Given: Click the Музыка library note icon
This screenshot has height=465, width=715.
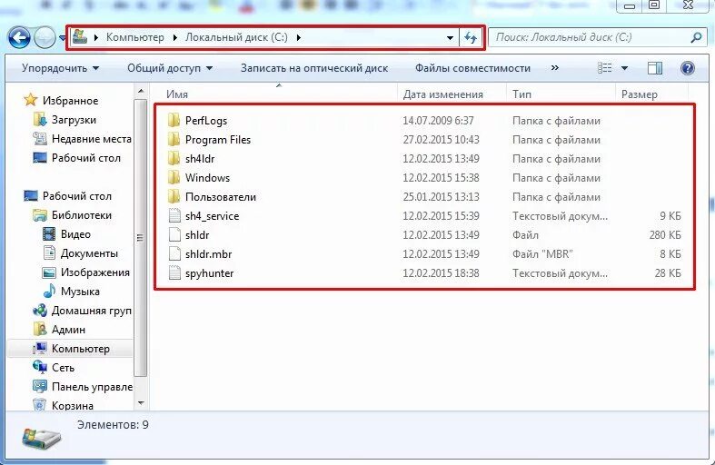Looking at the screenshot, I should (x=49, y=291).
